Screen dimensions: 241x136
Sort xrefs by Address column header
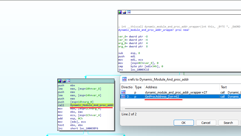182,87
